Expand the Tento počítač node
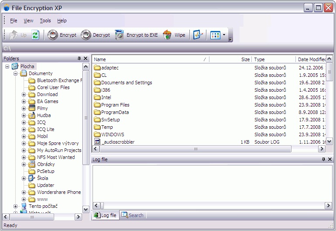This screenshot has width=336, height=231. 15,206
